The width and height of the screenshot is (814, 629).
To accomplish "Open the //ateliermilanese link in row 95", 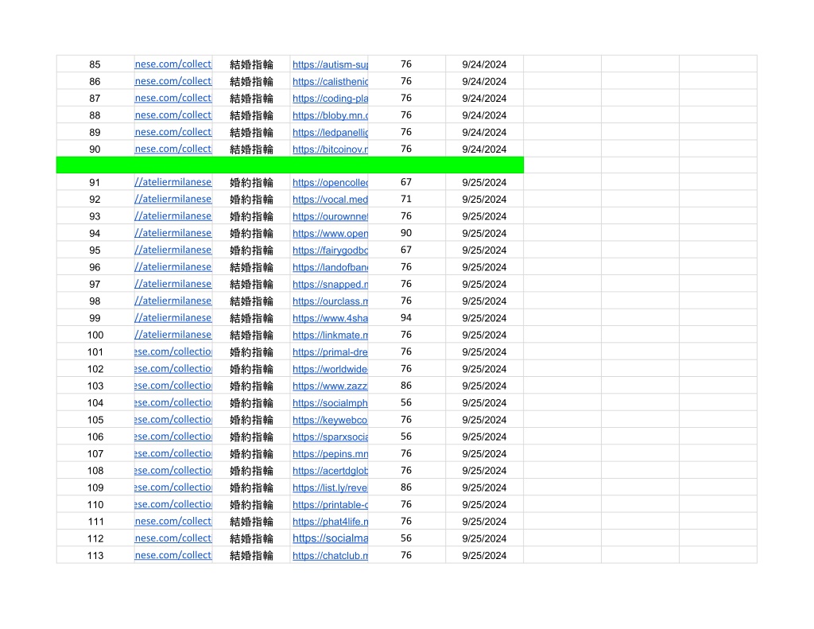I will point(172,250).
